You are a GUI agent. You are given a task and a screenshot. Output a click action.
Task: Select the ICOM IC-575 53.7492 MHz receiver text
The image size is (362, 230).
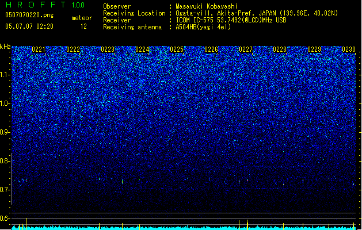[x=231, y=20]
